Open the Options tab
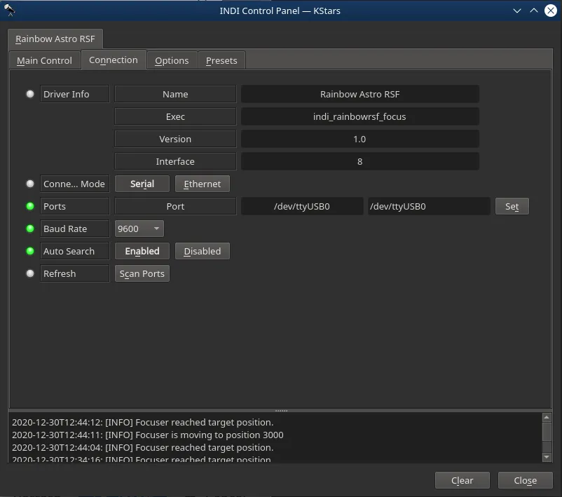The height and width of the screenshot is (497, 562). [x=172, y=60]
